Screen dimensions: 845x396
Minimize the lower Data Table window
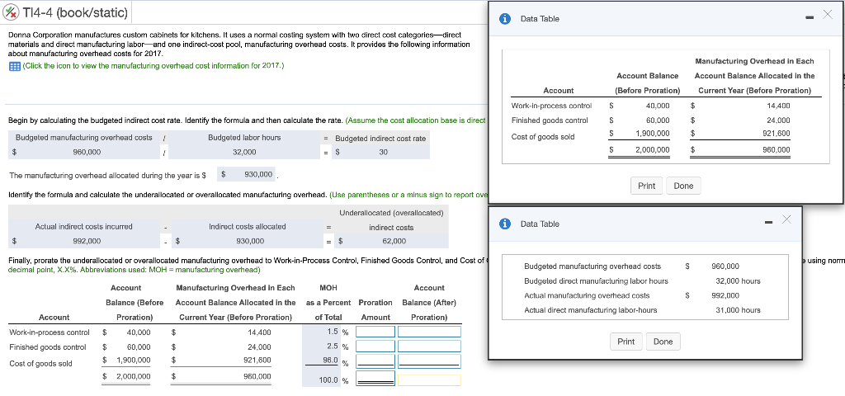[770, 223]
